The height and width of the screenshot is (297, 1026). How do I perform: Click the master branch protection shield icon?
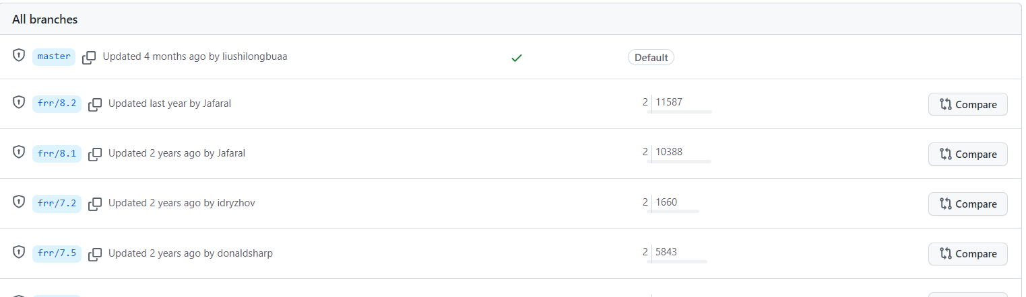point(20,56)
